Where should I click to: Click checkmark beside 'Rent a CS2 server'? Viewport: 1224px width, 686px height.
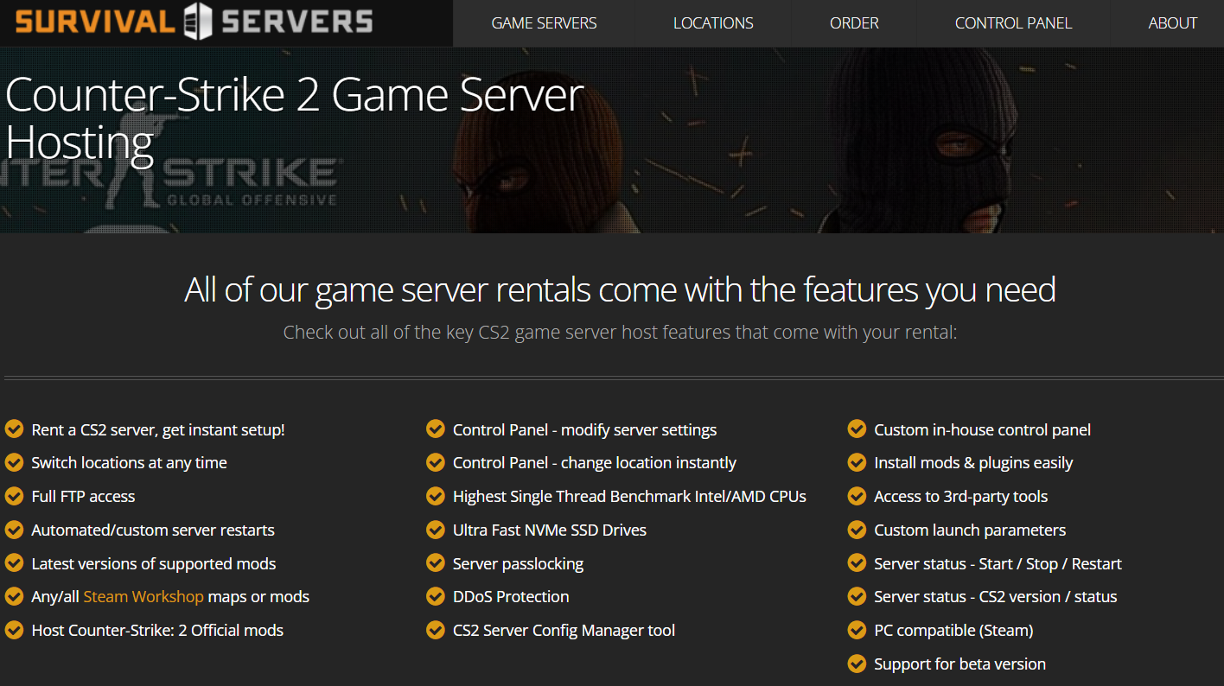(14, 429)
